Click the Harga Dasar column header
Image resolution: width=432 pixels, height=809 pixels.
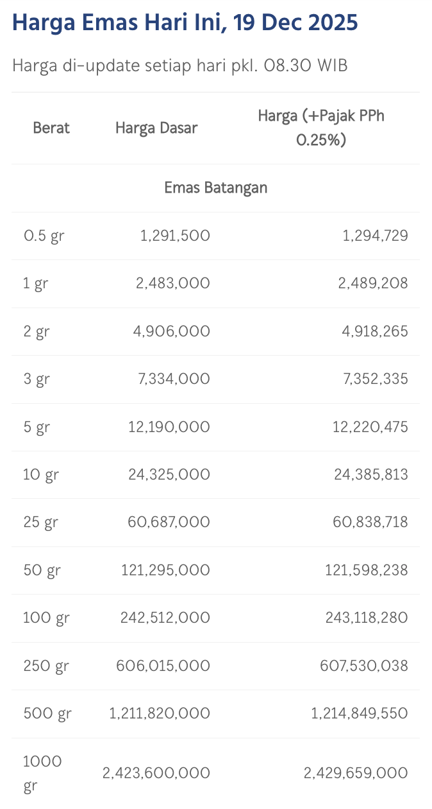point(156,128)
